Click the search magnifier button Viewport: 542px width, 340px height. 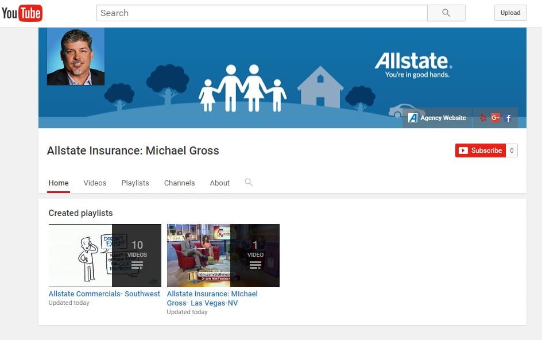(x=446, y=13)
